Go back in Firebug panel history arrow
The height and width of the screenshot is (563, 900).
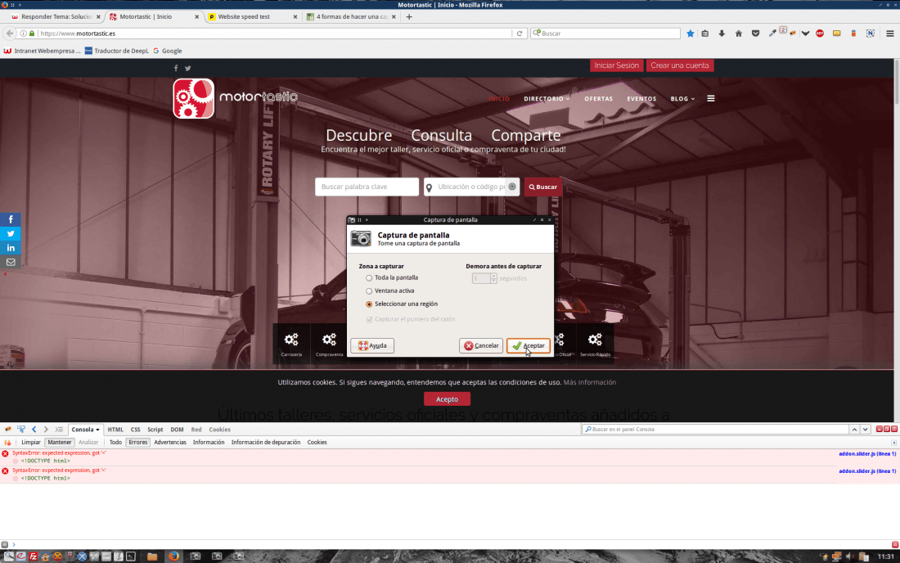coord(34,430)
